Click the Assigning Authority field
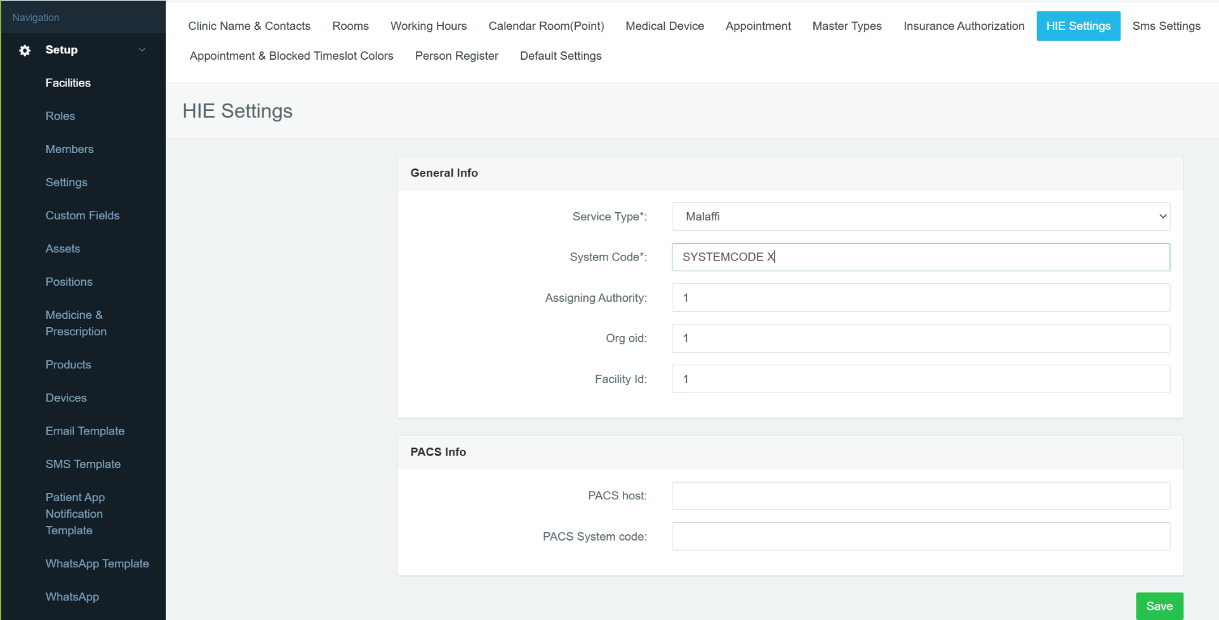Image resolution: width=1219 pixels, height=620 pixels. click(921, 298)
